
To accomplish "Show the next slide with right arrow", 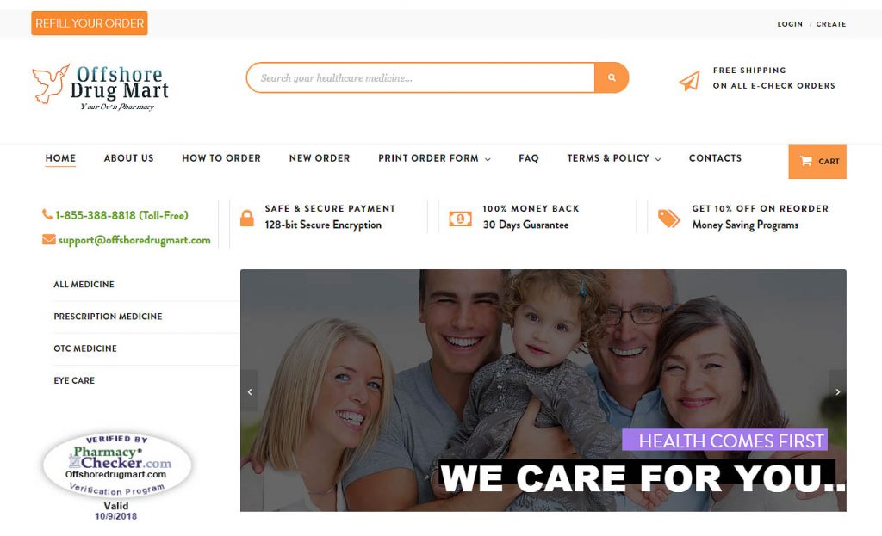I will tap(837, 391).
